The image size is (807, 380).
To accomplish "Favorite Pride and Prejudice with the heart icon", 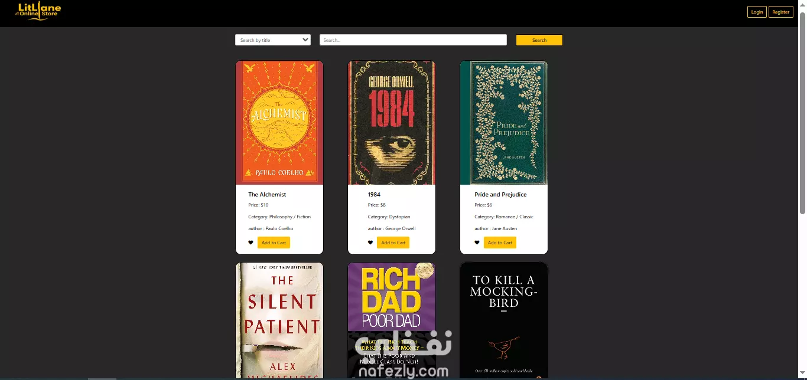I will click(x=477, y=243).
